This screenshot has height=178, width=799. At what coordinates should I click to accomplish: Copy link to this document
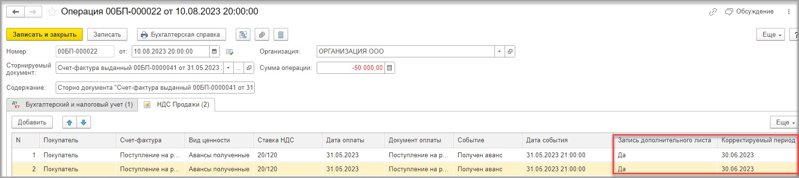coord(713,12)
